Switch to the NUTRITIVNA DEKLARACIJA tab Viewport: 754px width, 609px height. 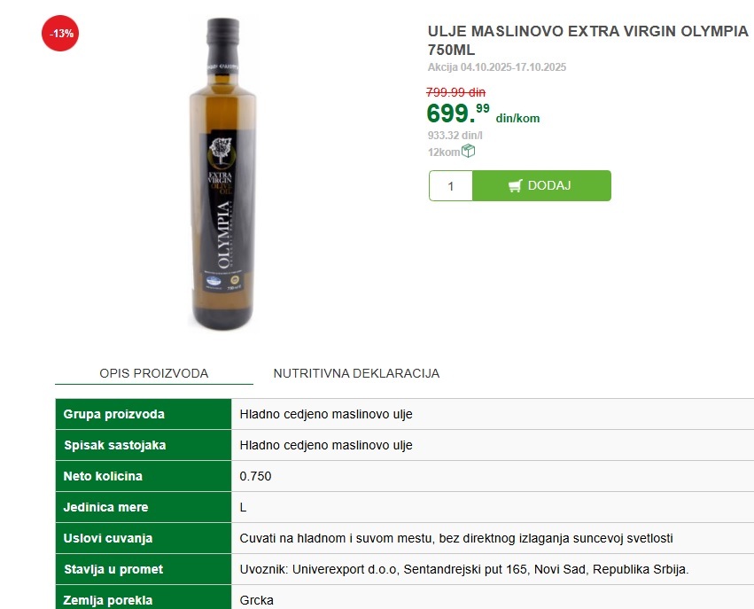356,373
